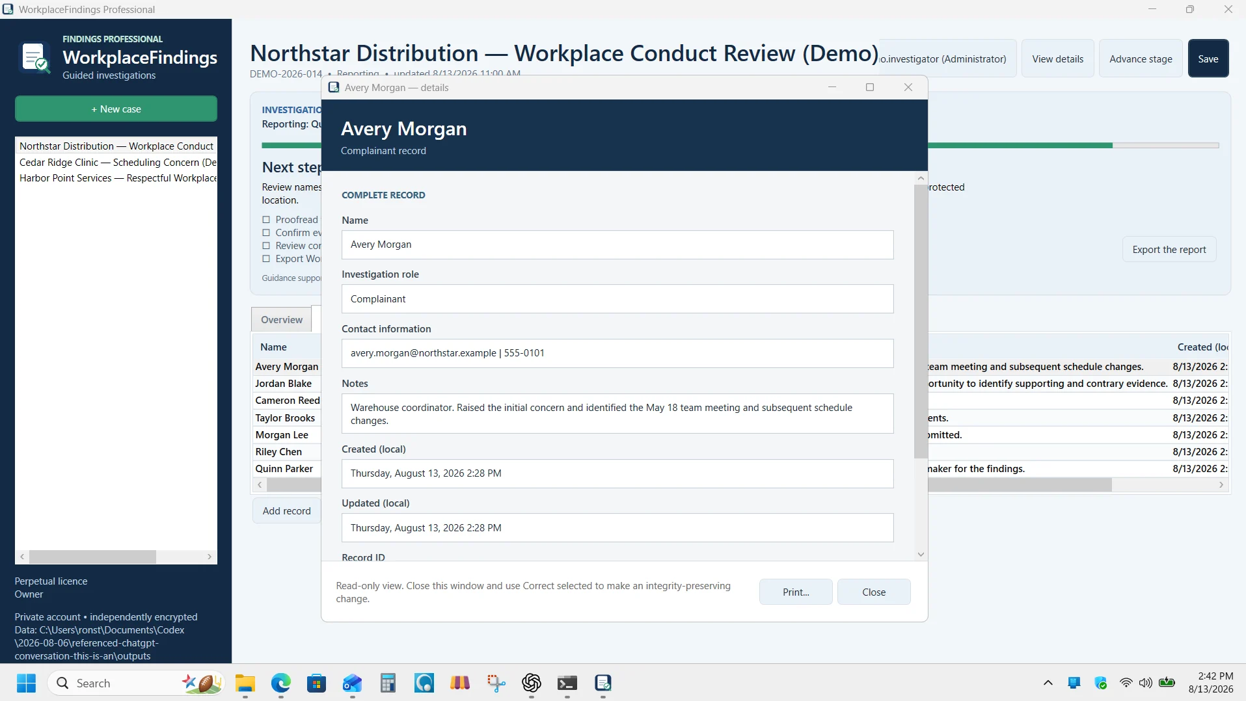Click the Created (local) field
Screen dimensions: 1246x701
[617, 473]
